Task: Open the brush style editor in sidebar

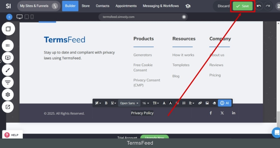Action: (x=8, y=70)
